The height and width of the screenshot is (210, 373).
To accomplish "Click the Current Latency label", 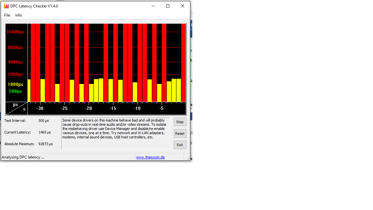I will click(17, 132).
